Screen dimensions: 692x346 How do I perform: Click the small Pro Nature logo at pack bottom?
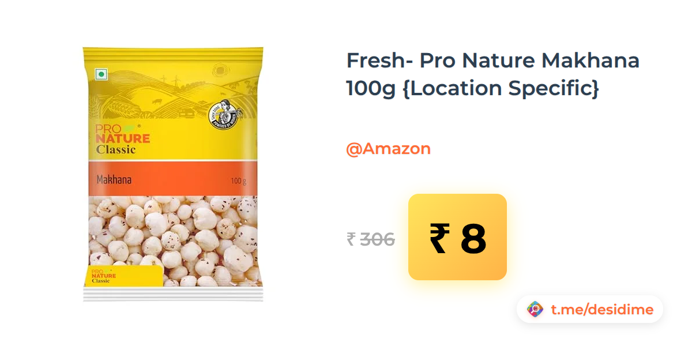pos(104,276)
